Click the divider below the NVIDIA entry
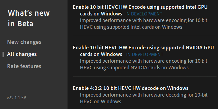Image resolution: width=218 pixels, height=109 pixels. (145, 77)
